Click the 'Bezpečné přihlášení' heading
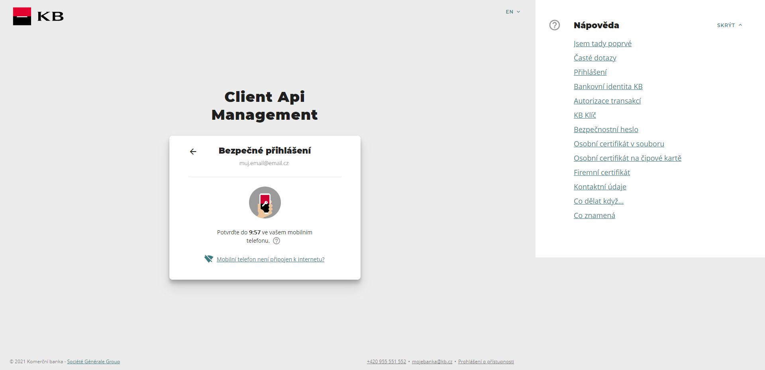765x370 pixels. (265, 151)
